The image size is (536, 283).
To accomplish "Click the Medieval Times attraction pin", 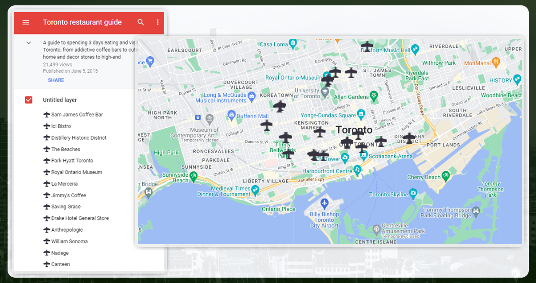I will click(x=256, y=191).
